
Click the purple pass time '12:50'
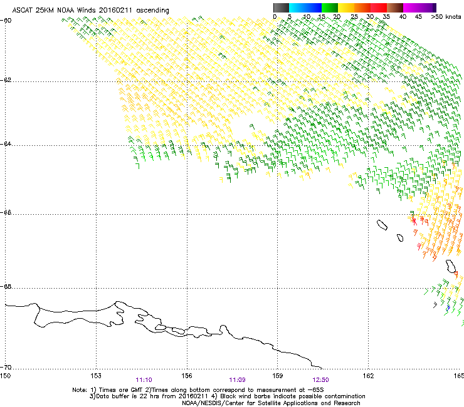(320, 380)
